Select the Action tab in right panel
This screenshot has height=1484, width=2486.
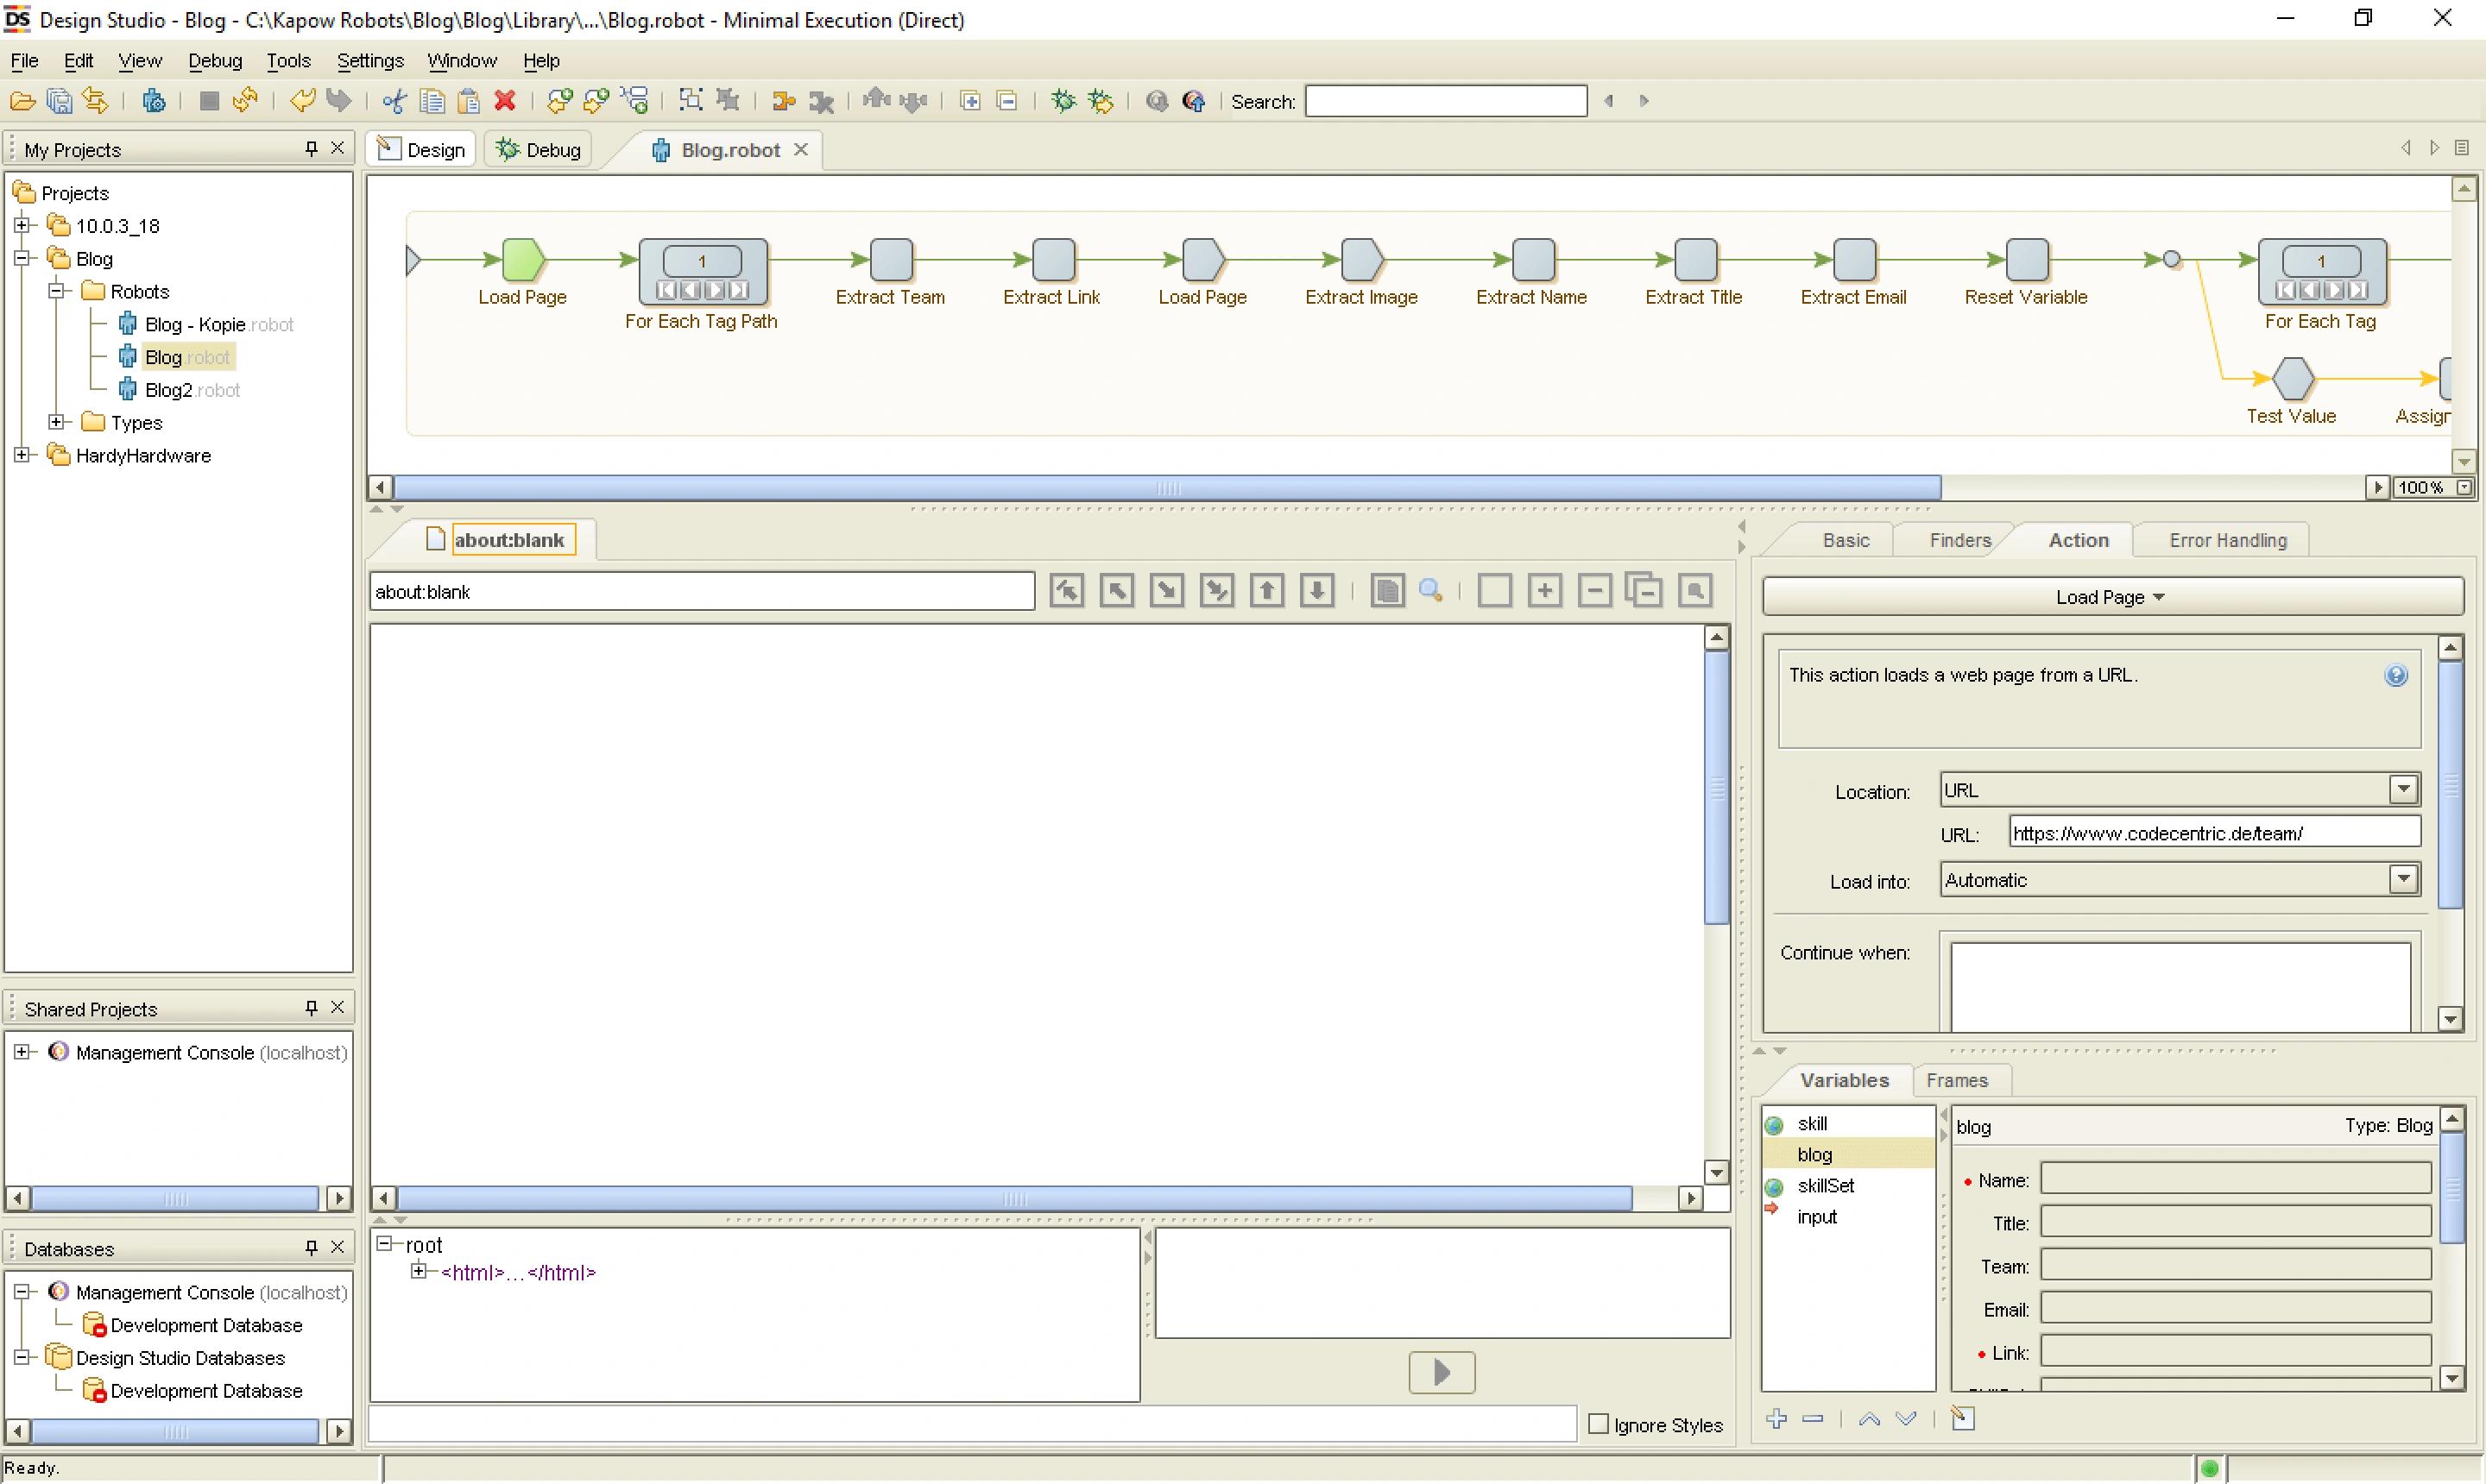point(2076,541)
